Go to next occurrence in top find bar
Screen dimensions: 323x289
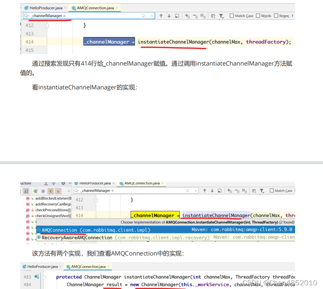tap(169, 16)
